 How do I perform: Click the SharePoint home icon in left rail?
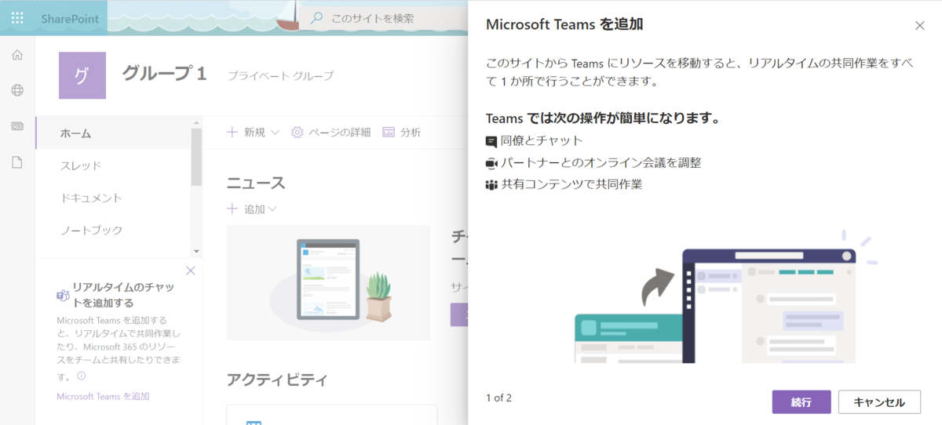[x=17, y=55]
